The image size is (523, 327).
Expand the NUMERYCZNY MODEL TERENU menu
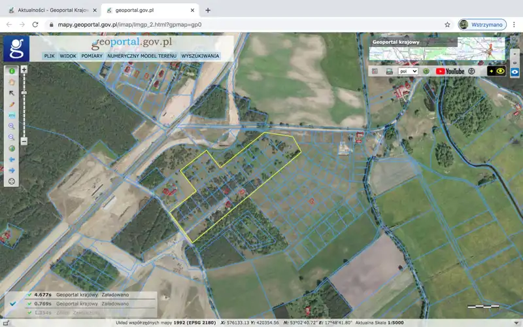(x=141, y=56)
